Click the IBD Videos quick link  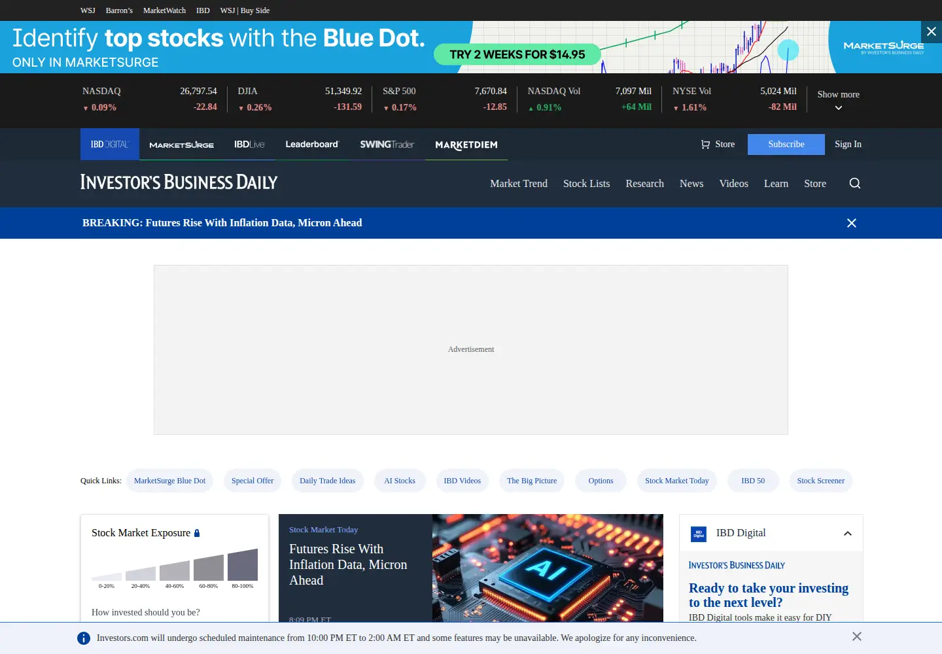click(x=462, y=481)
